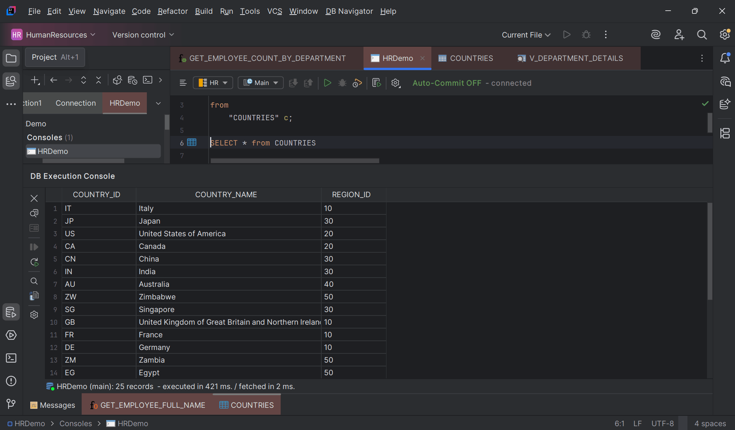
Task: Toggle the table result view on line 6 gutter
Action: [192, 142]
